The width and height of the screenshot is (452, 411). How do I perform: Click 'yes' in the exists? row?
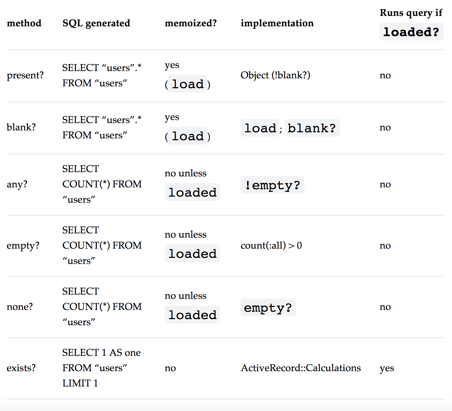coord(387,368)
